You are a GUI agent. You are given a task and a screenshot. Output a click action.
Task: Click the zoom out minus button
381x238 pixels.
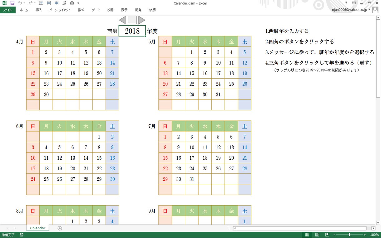coord(334,235)
